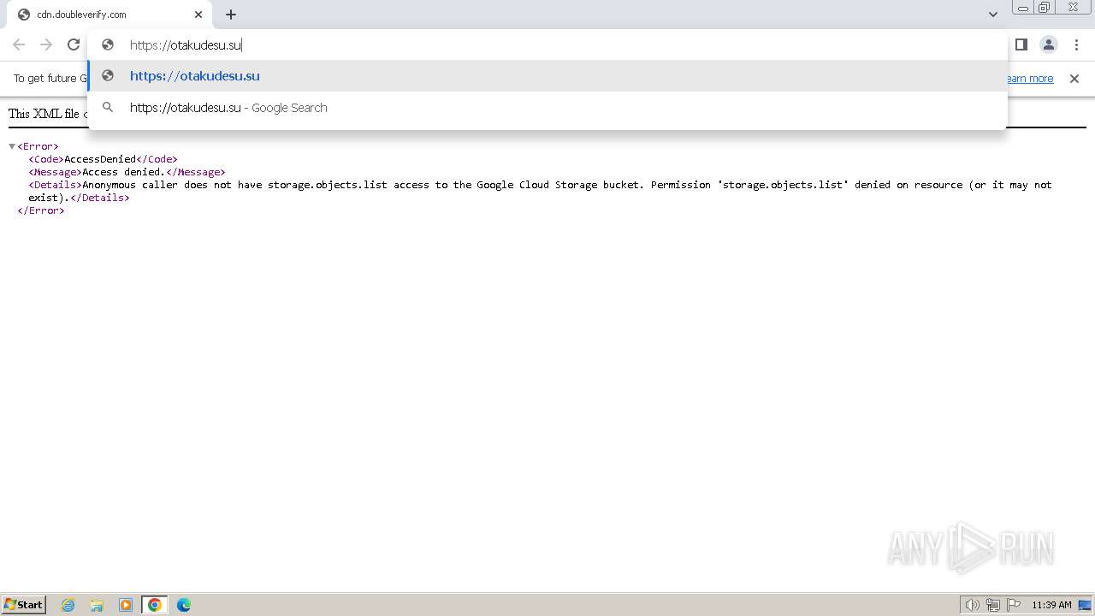Launch Internet Explorer from taskbar
The image size is (1095, 616).
pos(68,605)
